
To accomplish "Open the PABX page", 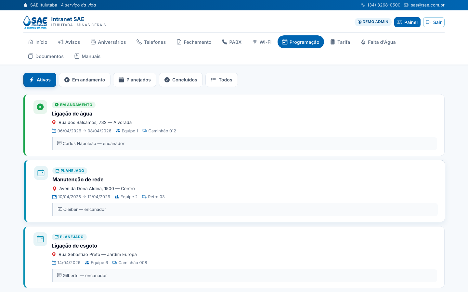I will (232, 42).
